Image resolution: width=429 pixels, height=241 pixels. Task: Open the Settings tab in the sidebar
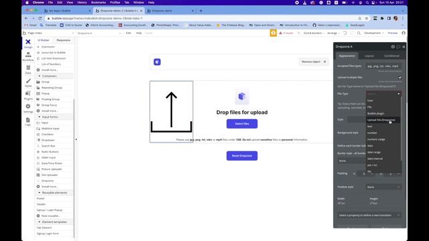pos(28,108)
